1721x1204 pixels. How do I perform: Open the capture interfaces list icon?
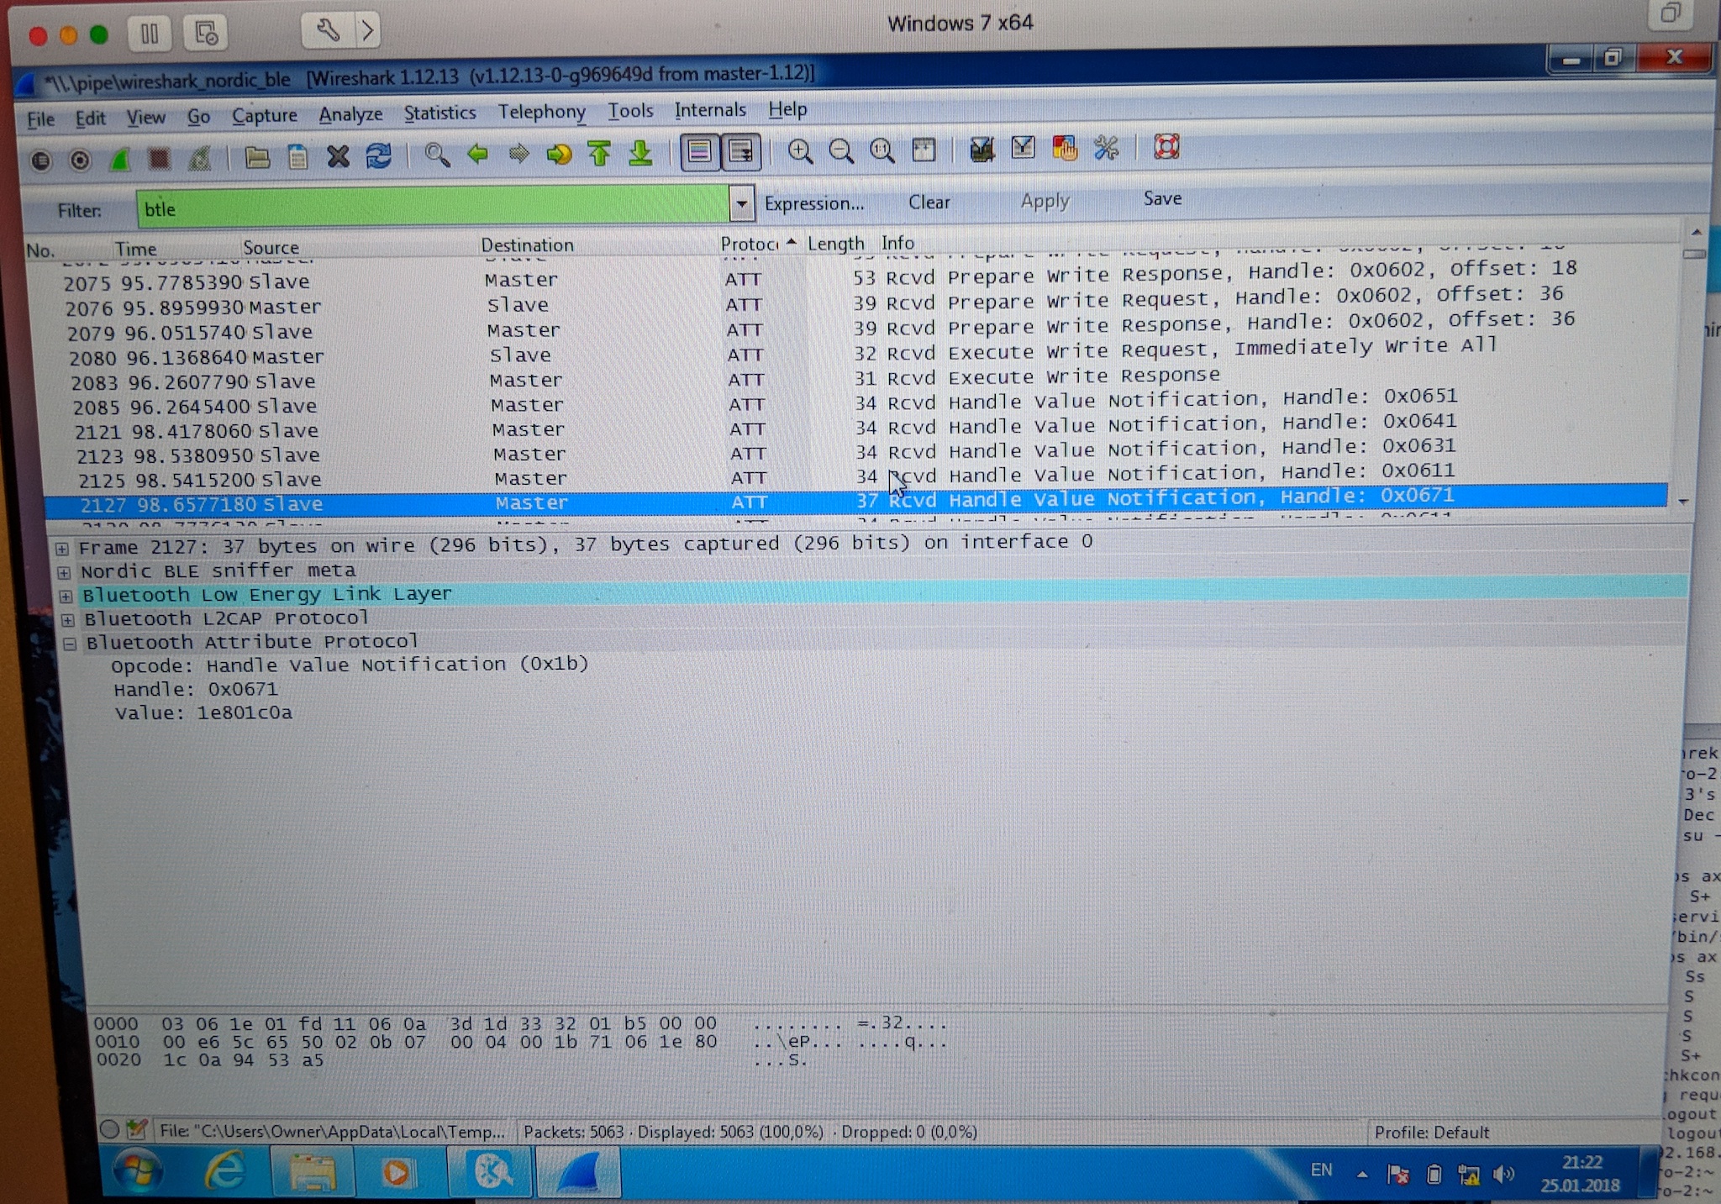[40, 160]
